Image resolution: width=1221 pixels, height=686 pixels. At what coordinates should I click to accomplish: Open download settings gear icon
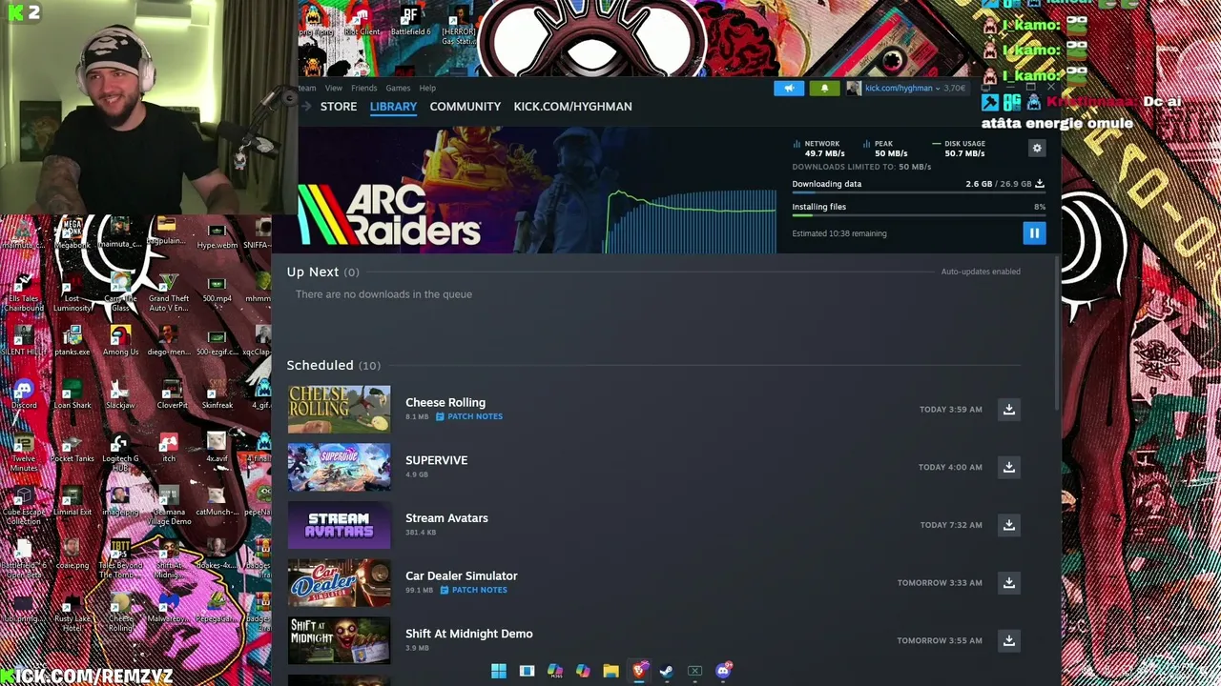(x=1037, y=148)
